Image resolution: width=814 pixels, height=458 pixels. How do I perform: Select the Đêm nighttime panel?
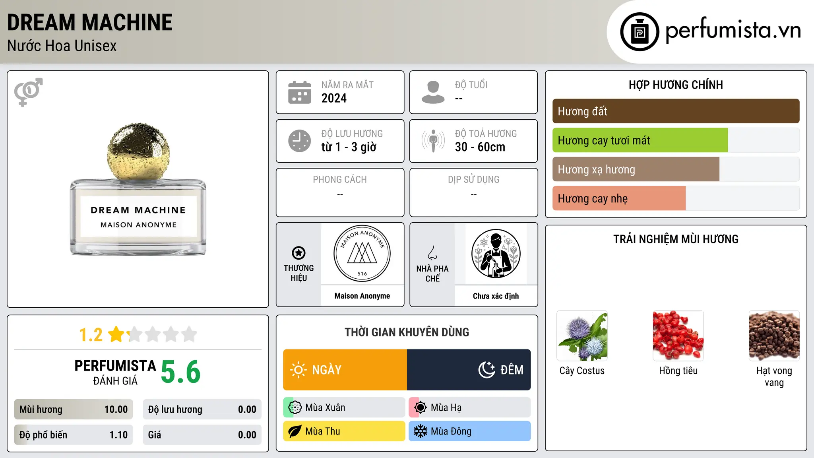(469, 370)
